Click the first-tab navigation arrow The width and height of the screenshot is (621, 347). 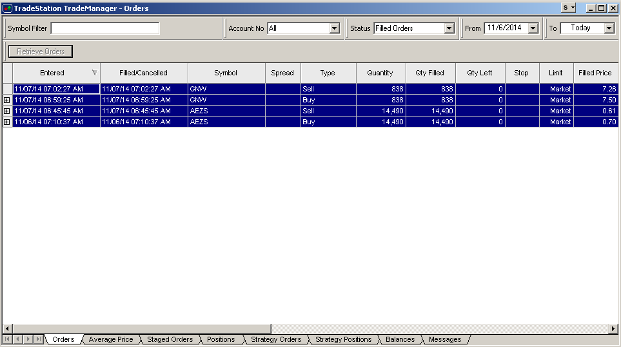pos(8,339)
